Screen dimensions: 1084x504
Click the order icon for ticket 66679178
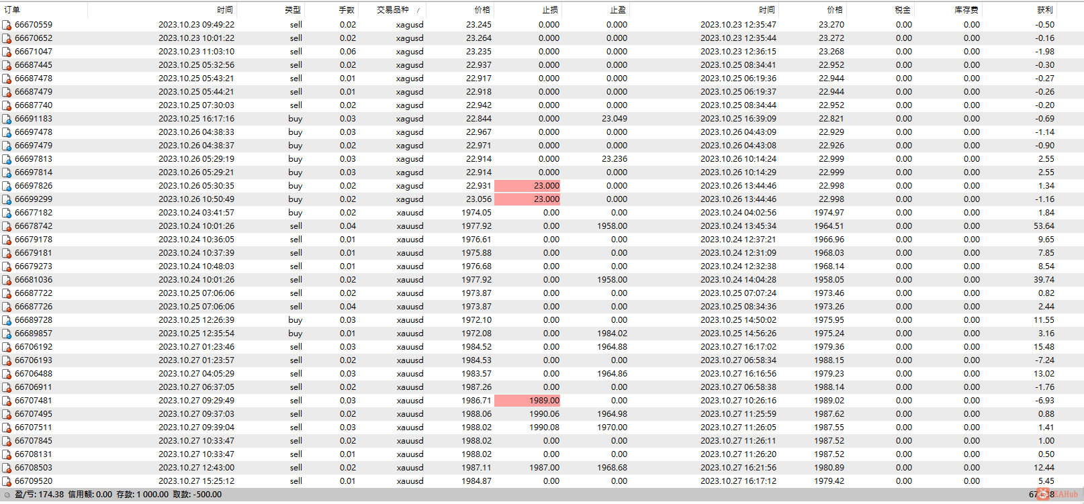point(7,240)
